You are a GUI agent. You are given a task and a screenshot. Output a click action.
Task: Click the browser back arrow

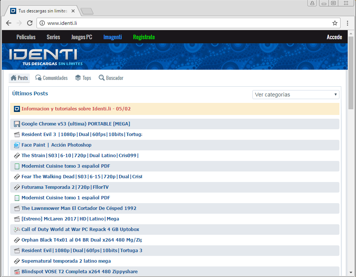click(9, 23)
